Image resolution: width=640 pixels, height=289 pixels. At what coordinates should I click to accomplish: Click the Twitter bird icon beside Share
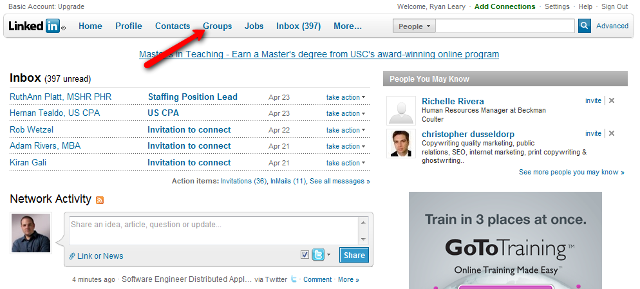tap(318, 255)
